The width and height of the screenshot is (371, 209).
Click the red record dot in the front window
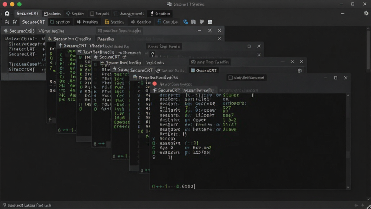(154, 84)
